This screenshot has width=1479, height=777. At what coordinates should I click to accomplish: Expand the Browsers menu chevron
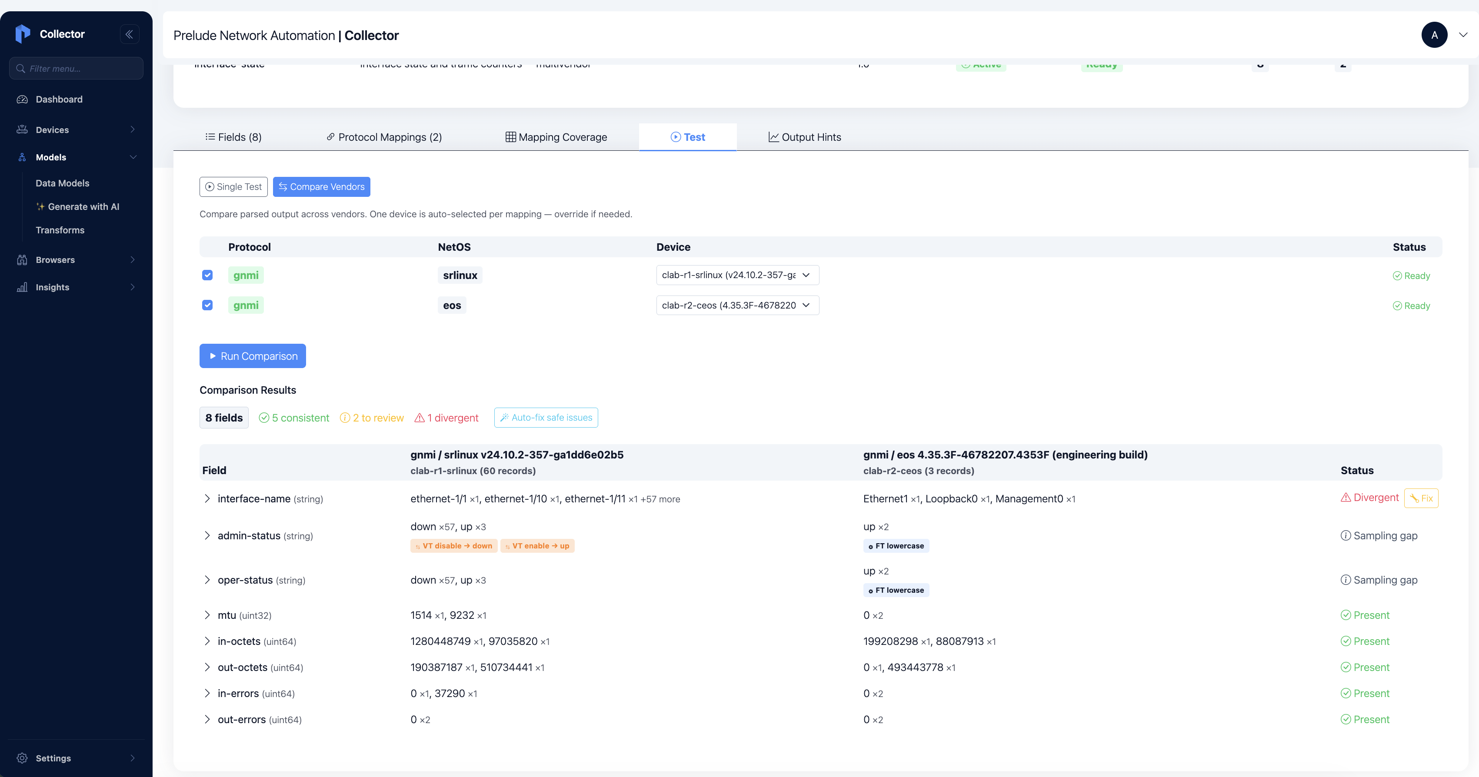tap(133, 260)
